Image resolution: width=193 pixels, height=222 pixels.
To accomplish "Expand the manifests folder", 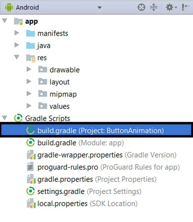I will pyautogui.click(x=17, y=33).
